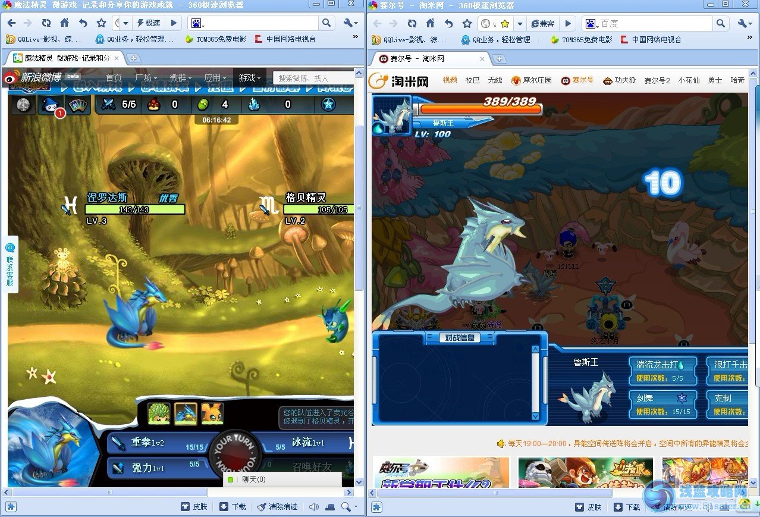The image size is (760, 517).
Task: Click the 皮肤 skin button in 魔法精灵 status bar
Action: coord(194,507)
